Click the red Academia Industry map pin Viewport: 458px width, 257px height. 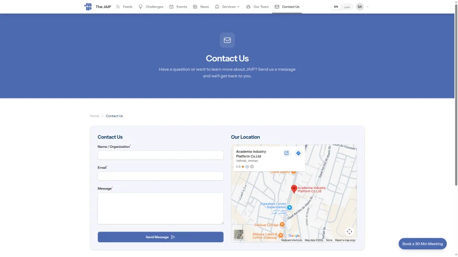pyautogui.click(x=294, y=189)
